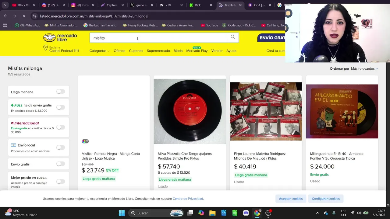Close the Misfits Mercado Libre tab
The height and width of the screenshot is (219, 390).
pos(240,5)
